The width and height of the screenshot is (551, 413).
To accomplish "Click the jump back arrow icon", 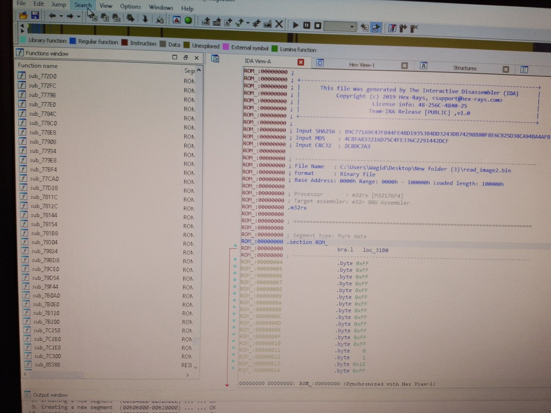I will [52, 16].
